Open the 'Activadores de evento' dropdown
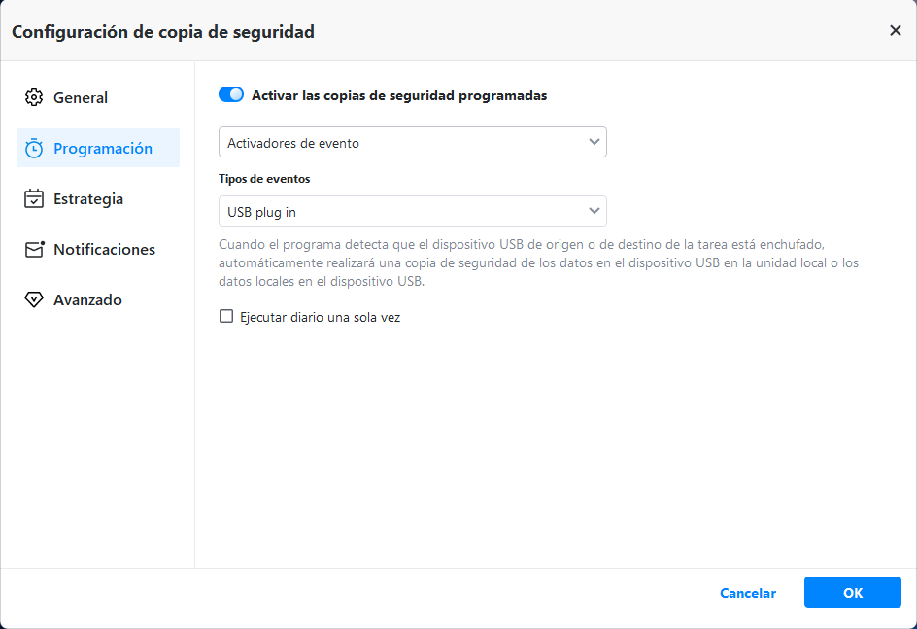This screenshot has width=917, height=629. tap(412, 143)
